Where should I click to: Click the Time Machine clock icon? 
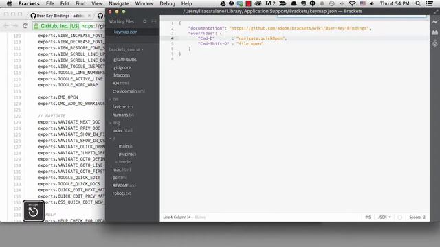[331, 3]
